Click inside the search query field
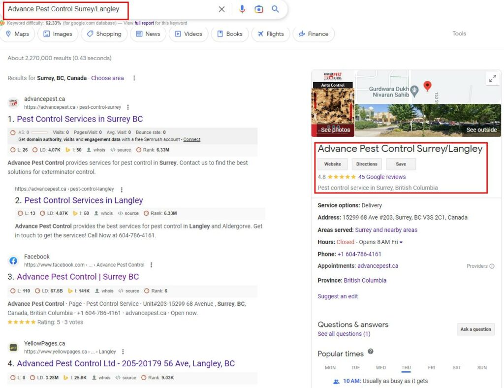 pyautogui.click(x=109, y=9)
